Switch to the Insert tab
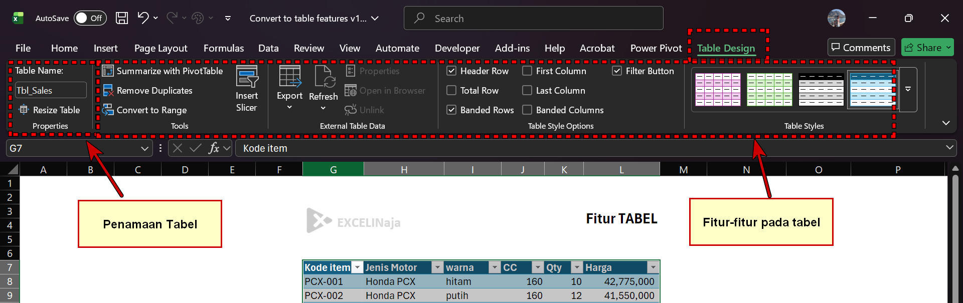The height and width of the screenshot is (303, 963). point(105,48)
